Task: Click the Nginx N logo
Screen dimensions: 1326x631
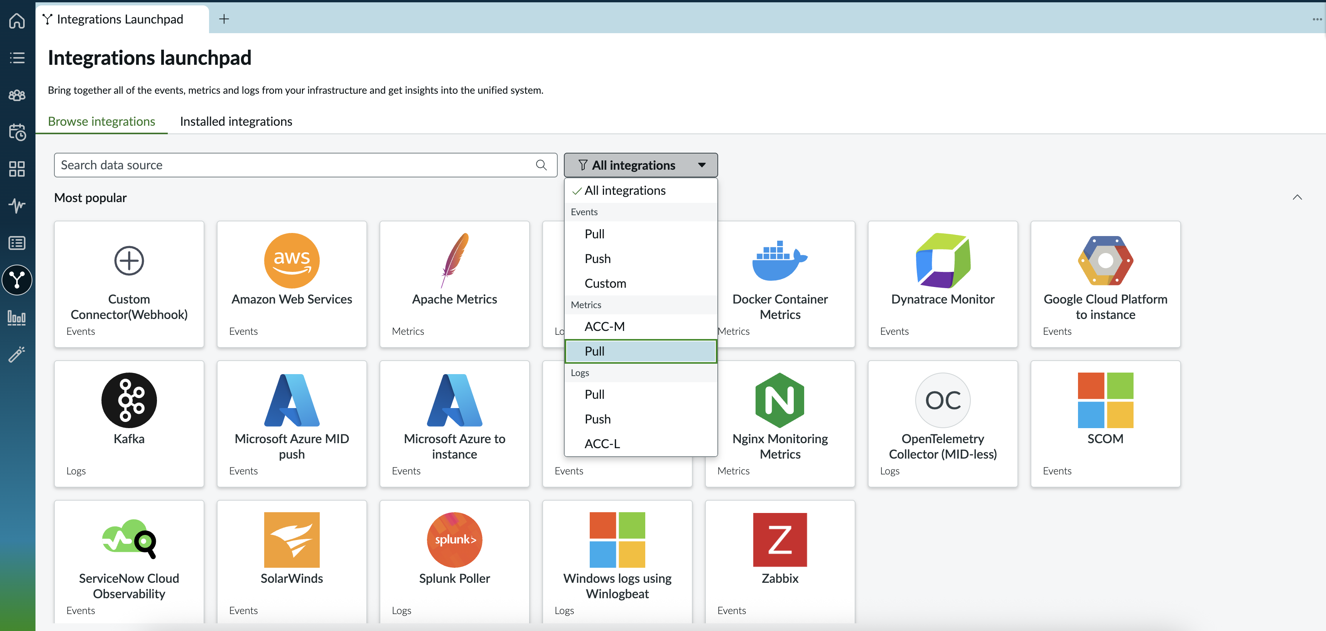Action: (780, 400)
